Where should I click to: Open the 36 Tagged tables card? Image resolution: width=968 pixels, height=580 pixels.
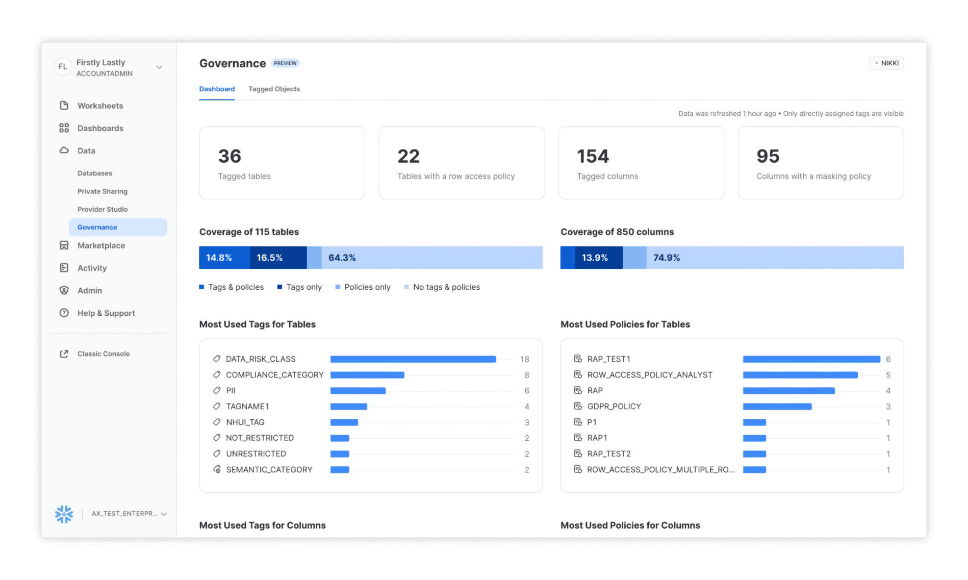(x=282, y=163)
